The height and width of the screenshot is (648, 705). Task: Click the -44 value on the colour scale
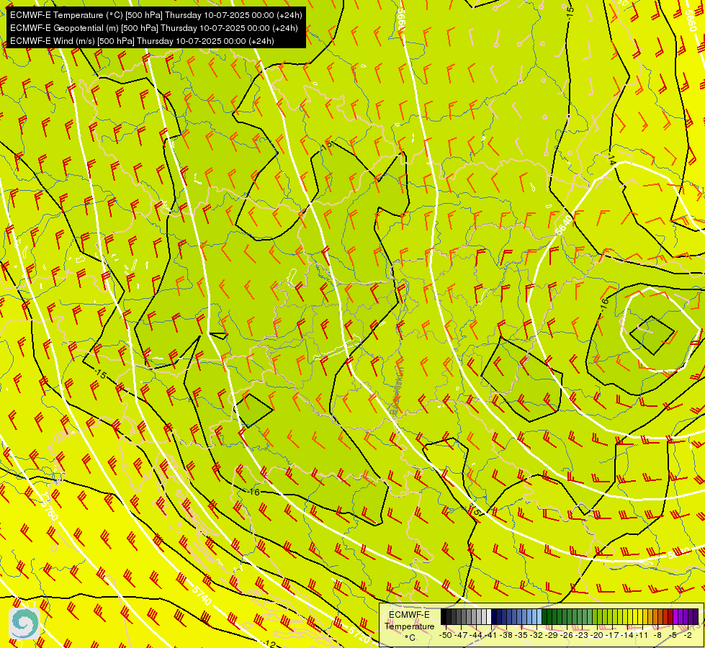click(476, 636)
